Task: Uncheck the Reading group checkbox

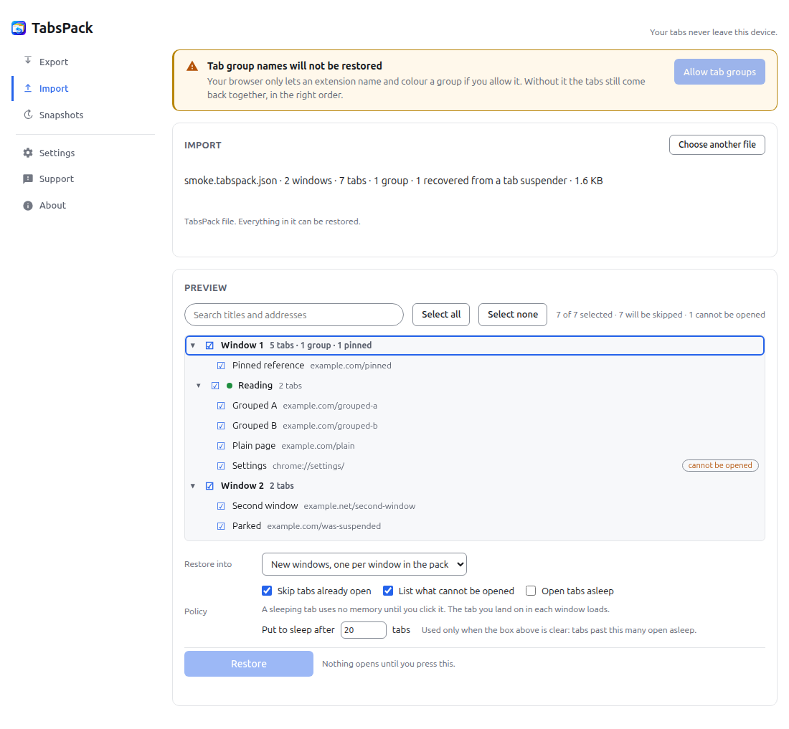Action: [215, 386]
